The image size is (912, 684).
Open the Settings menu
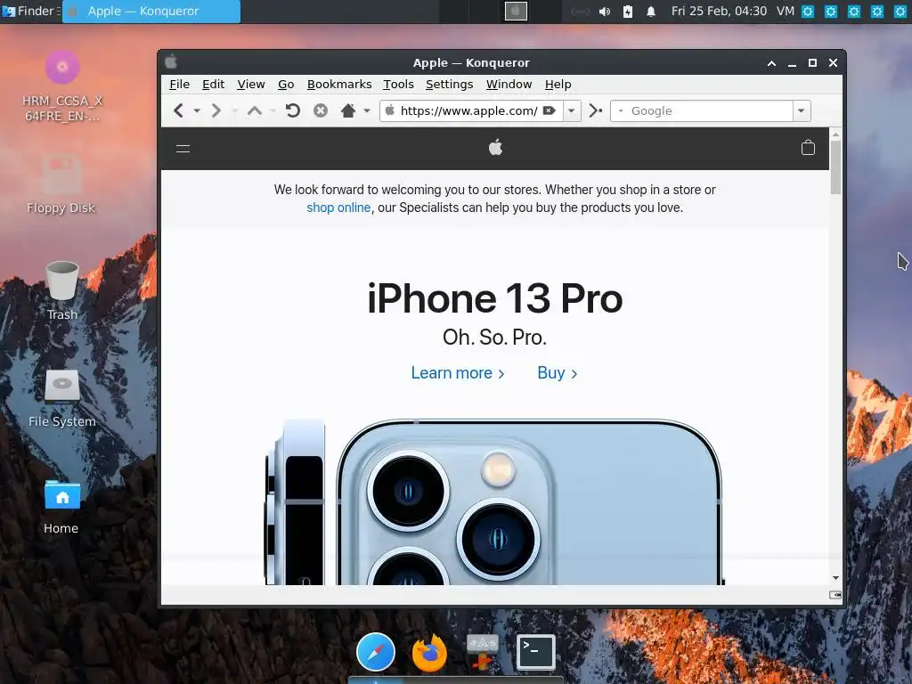click(x=449, y=85)
